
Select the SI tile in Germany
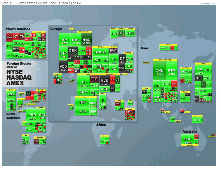click(114, 59)
